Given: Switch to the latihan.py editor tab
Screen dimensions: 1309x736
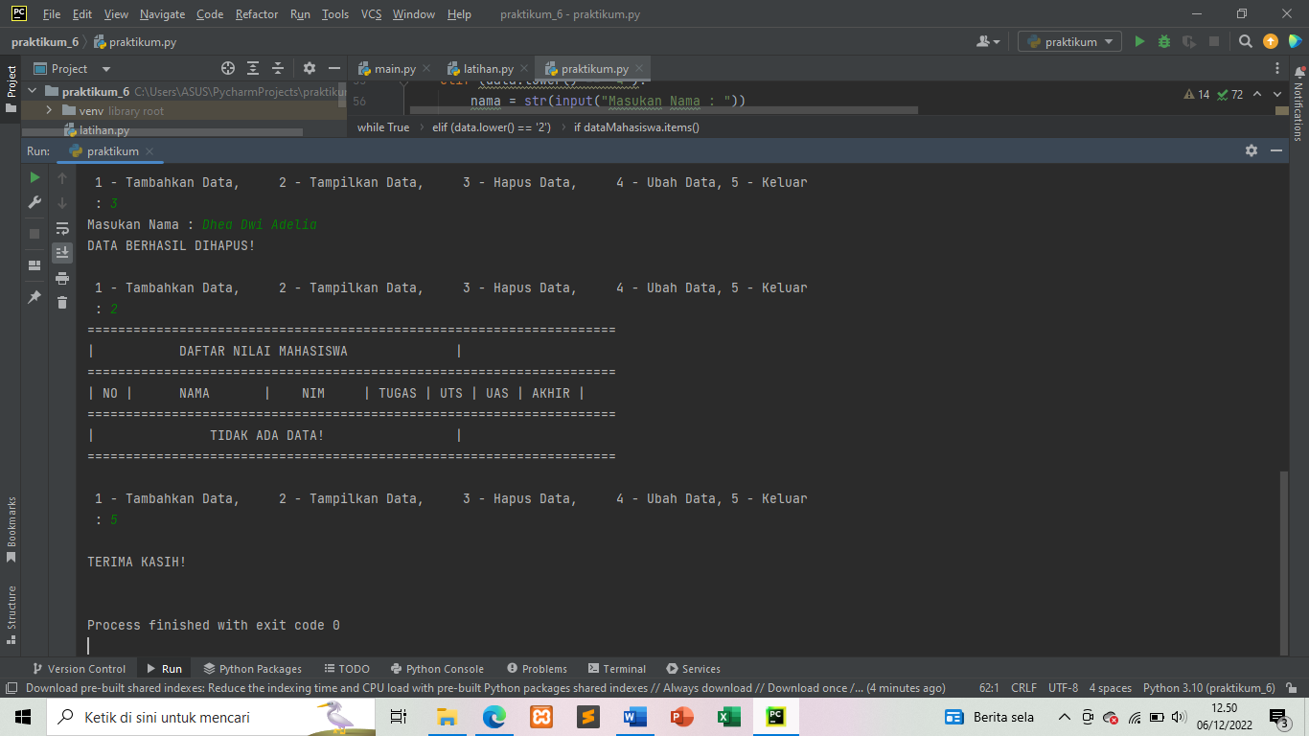Looking at the screenshot, I should [485, 69].
